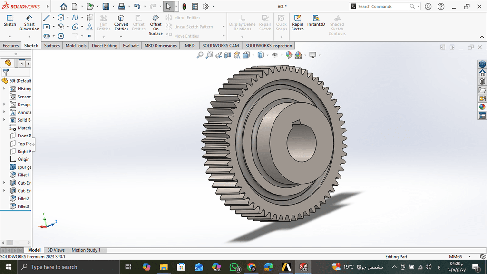487x274 pixels.
Task: Toggle the Instant2D button
Action: coord(316,20)
